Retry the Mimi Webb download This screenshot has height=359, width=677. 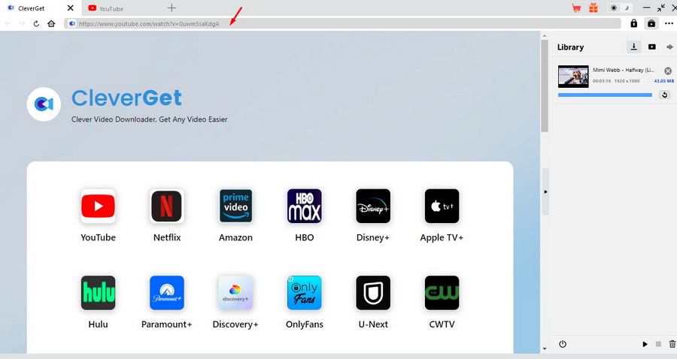click(664, 95)
